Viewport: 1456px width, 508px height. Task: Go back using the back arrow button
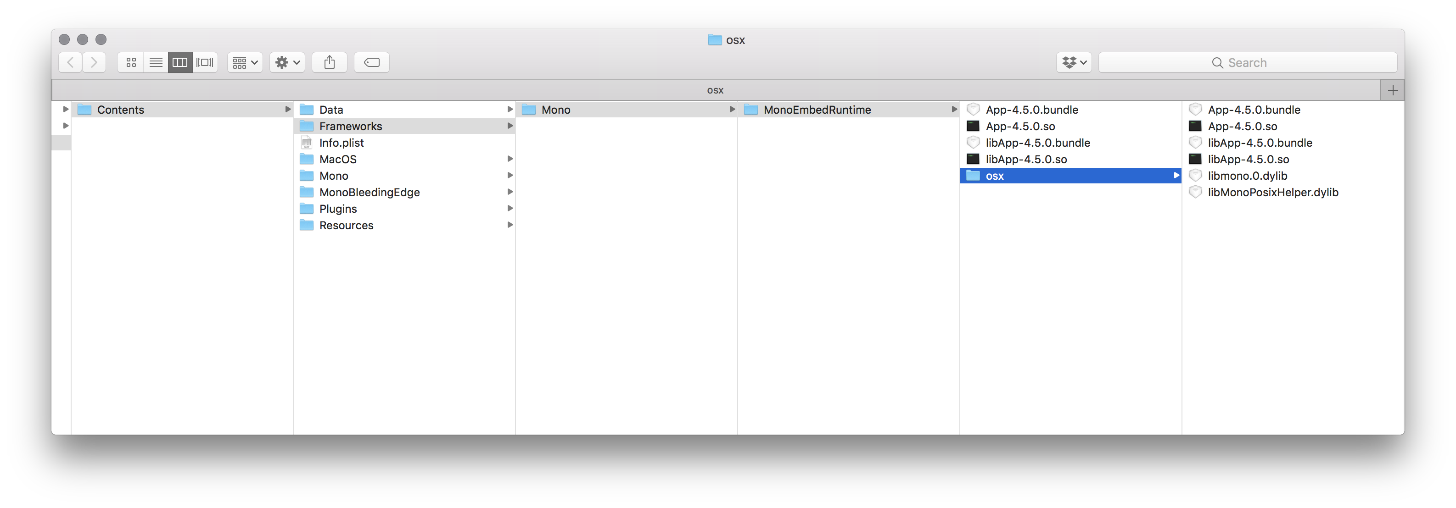tap(69, 62)
